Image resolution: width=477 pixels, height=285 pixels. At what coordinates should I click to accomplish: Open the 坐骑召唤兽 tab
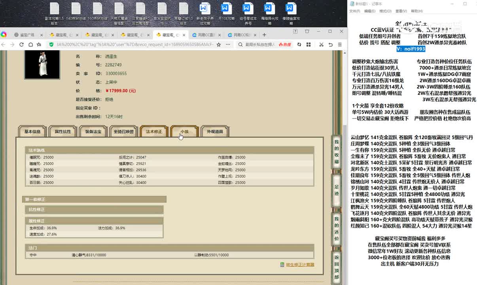(123, 131)
